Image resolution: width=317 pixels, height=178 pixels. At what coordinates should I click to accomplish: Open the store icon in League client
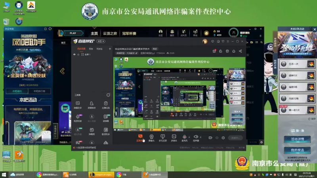(x=195, y=33)
